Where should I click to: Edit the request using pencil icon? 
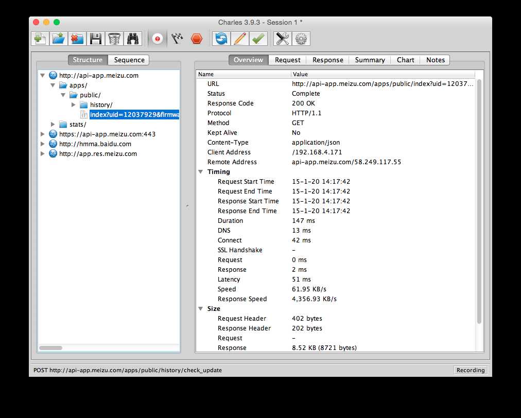tap(239, 39)
